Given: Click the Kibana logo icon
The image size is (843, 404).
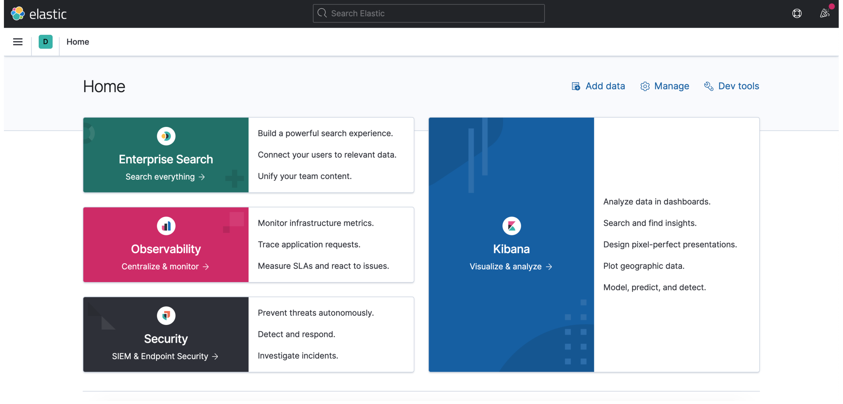Looking at the screenshot, I should (x=511, y=226).
